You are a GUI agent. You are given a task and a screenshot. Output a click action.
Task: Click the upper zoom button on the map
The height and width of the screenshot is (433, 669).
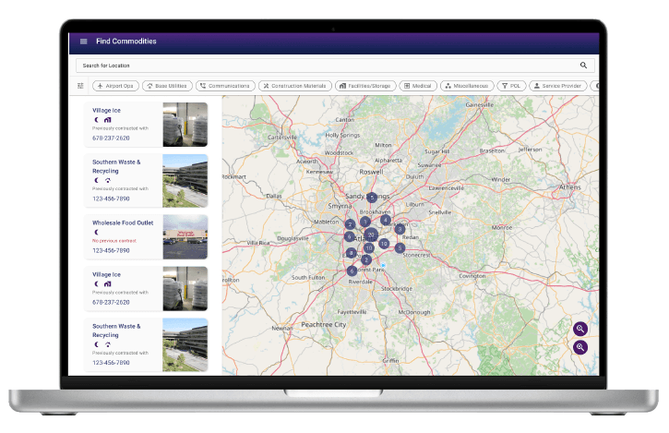point(580,329)
